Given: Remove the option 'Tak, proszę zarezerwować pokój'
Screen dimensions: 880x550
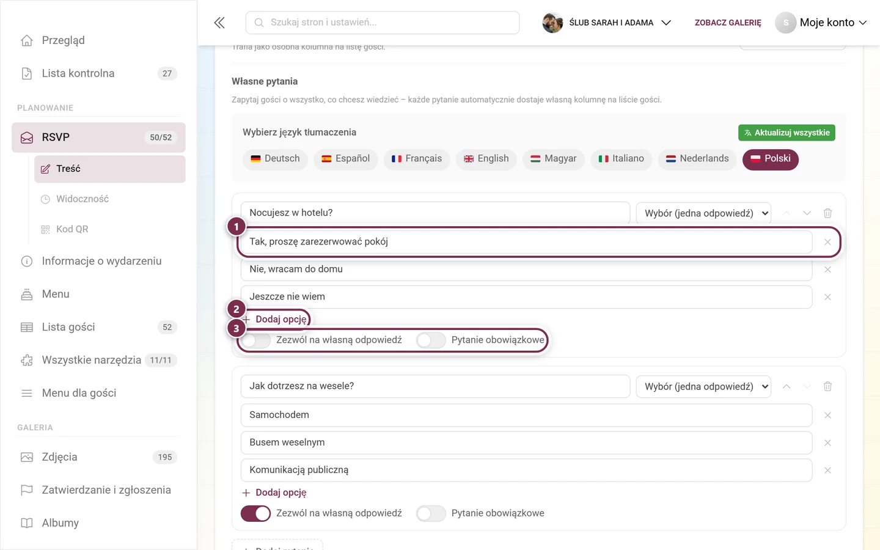Looking at the screenshot, I should (x=827, y=242).
